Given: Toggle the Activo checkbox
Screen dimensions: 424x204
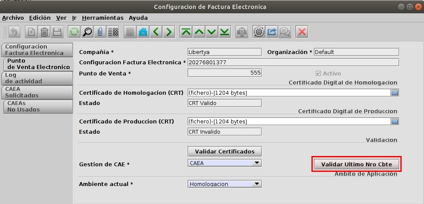Looking at the screenshot, I should click(318, 73).
